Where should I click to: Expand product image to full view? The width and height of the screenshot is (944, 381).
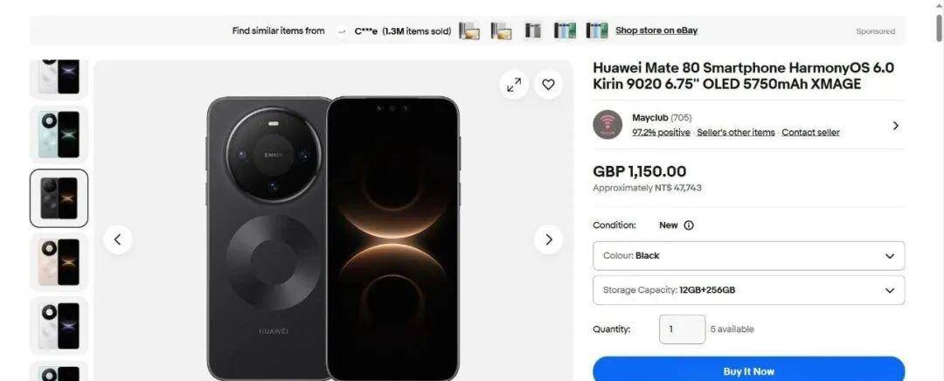pos(514,85)
